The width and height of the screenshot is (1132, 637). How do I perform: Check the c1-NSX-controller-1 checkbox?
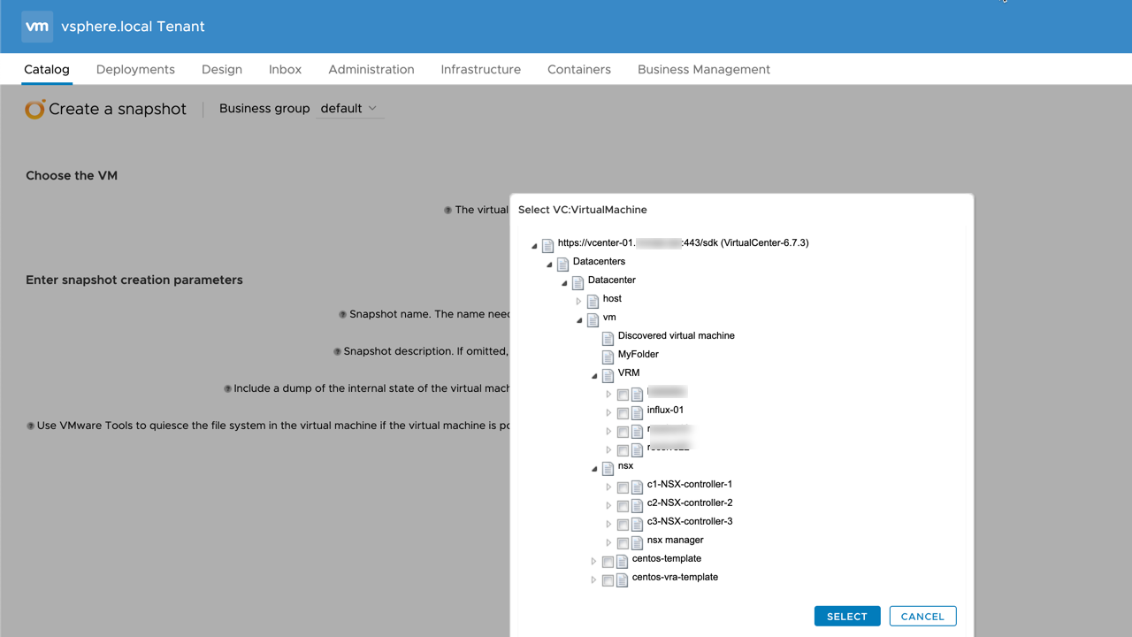[x=623, y=487]
